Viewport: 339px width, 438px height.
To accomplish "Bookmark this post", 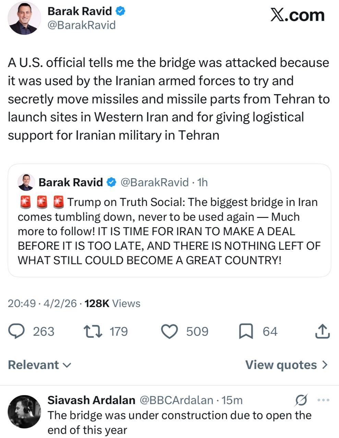I will [x=245, y=331].
